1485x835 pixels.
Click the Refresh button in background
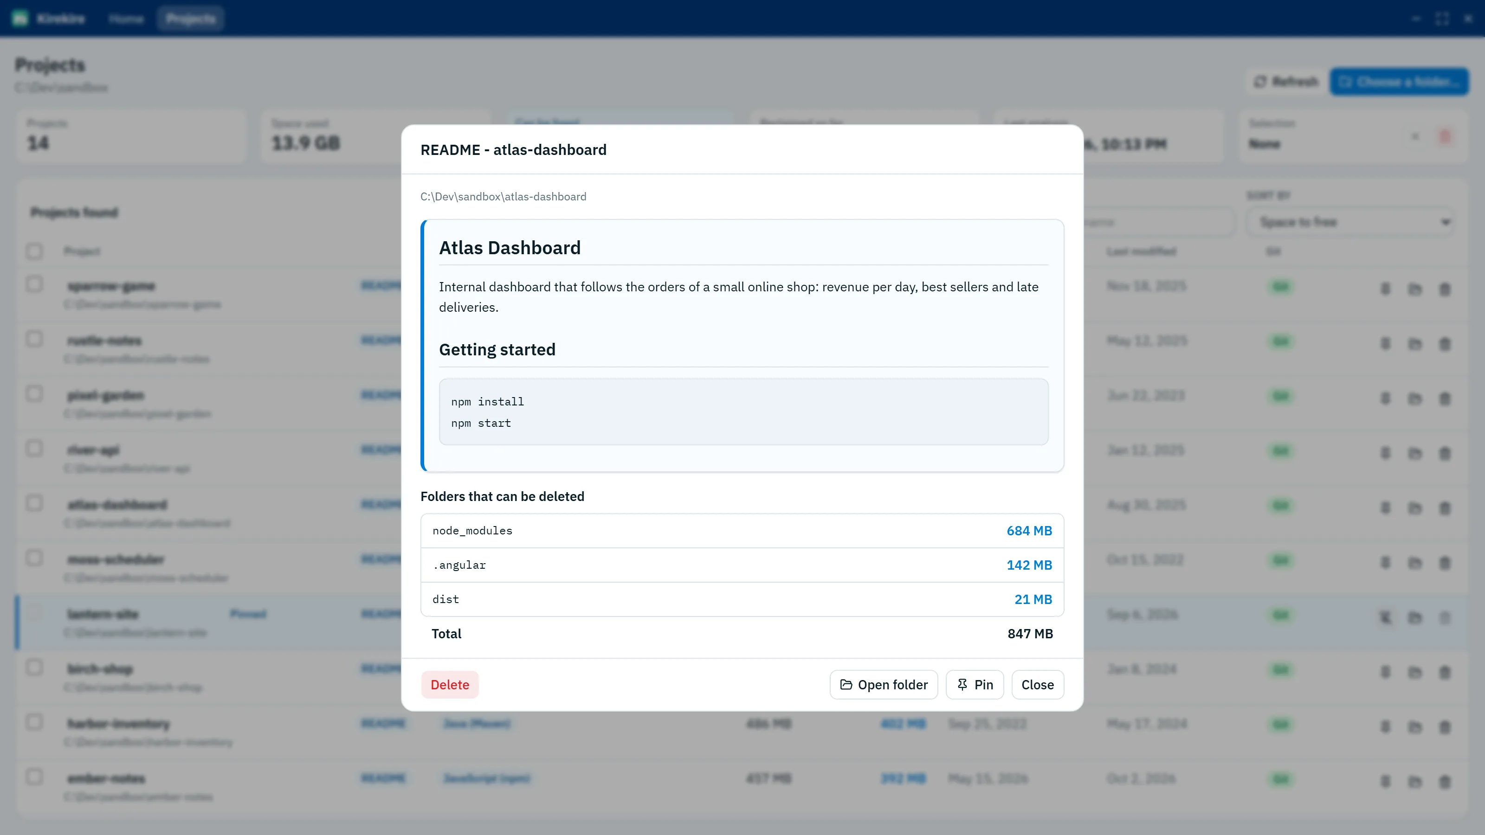click(x=1287, y=82)
